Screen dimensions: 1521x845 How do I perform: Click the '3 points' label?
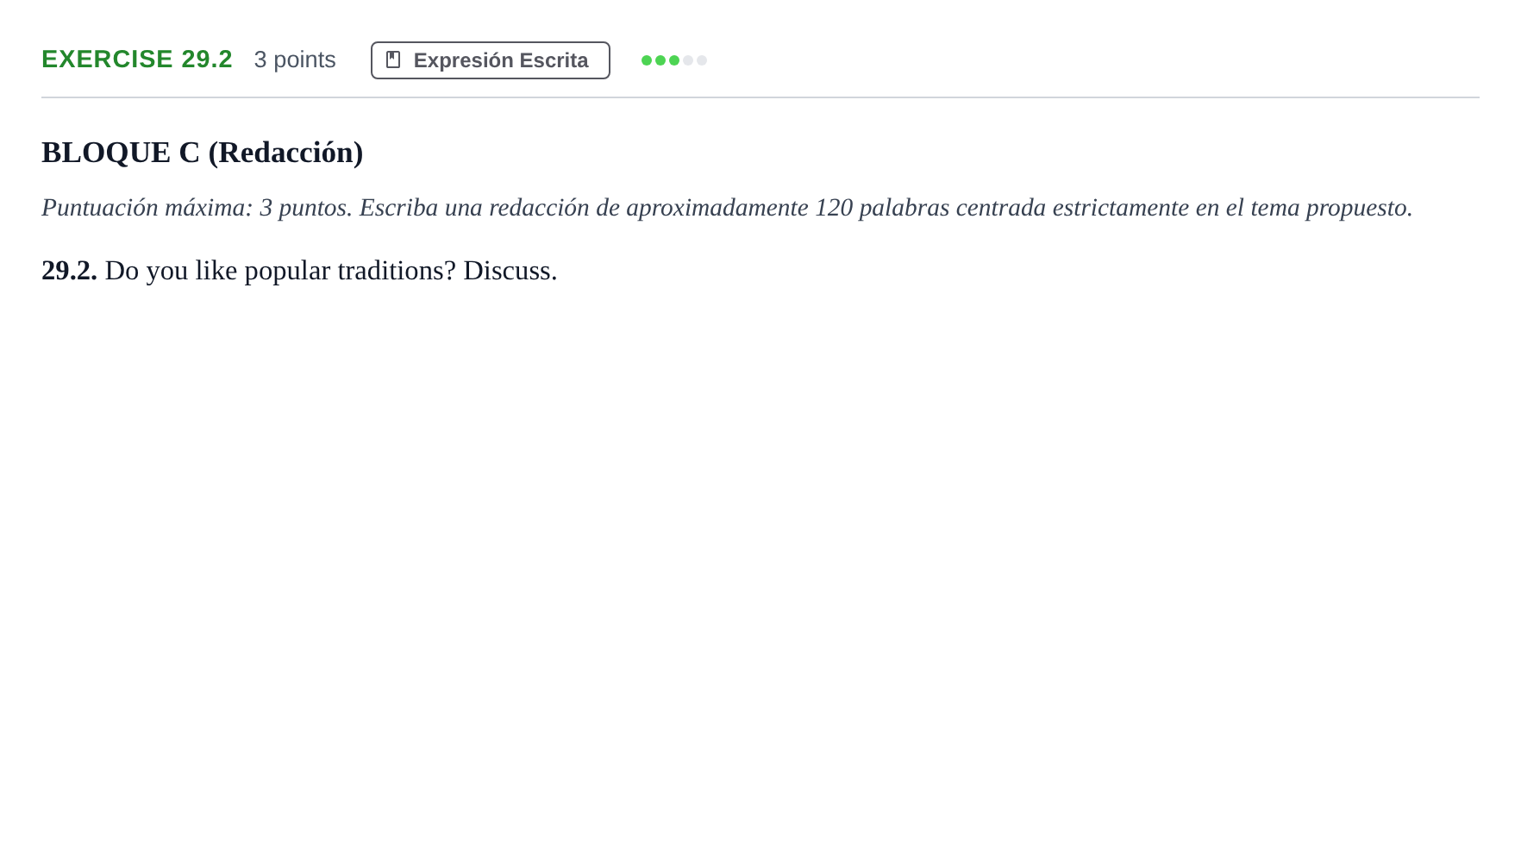pyautogui.click(x=295, y=59)
